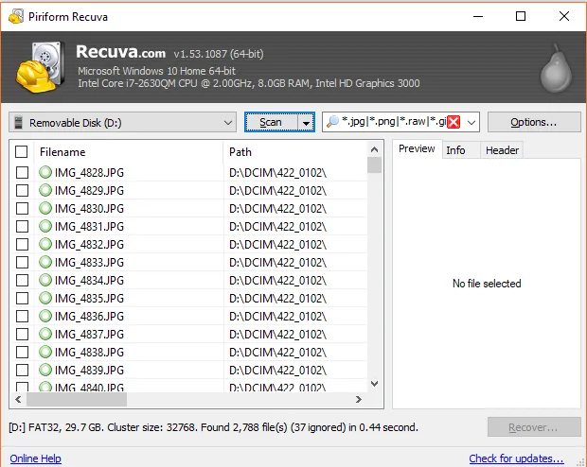Viewport: 587px width, 467px height.
Task: Click green status icon of IMG_4836.JPG
Action: pos(45,316)
